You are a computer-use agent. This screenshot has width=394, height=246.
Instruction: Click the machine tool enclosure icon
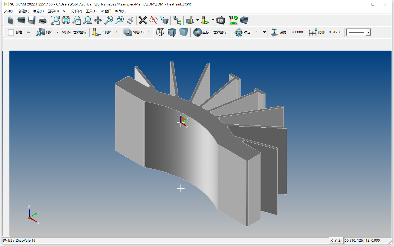tap(221, 20)
